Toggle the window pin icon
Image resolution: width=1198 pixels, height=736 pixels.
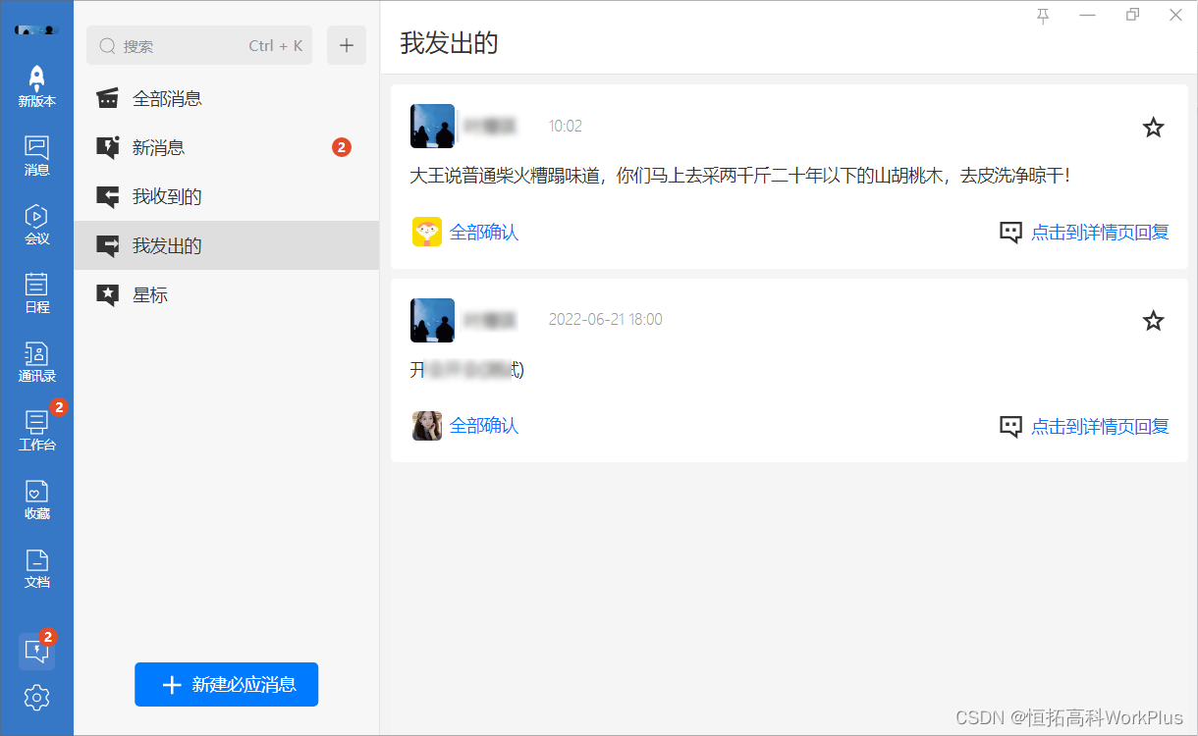click(x=1043, y=17)
